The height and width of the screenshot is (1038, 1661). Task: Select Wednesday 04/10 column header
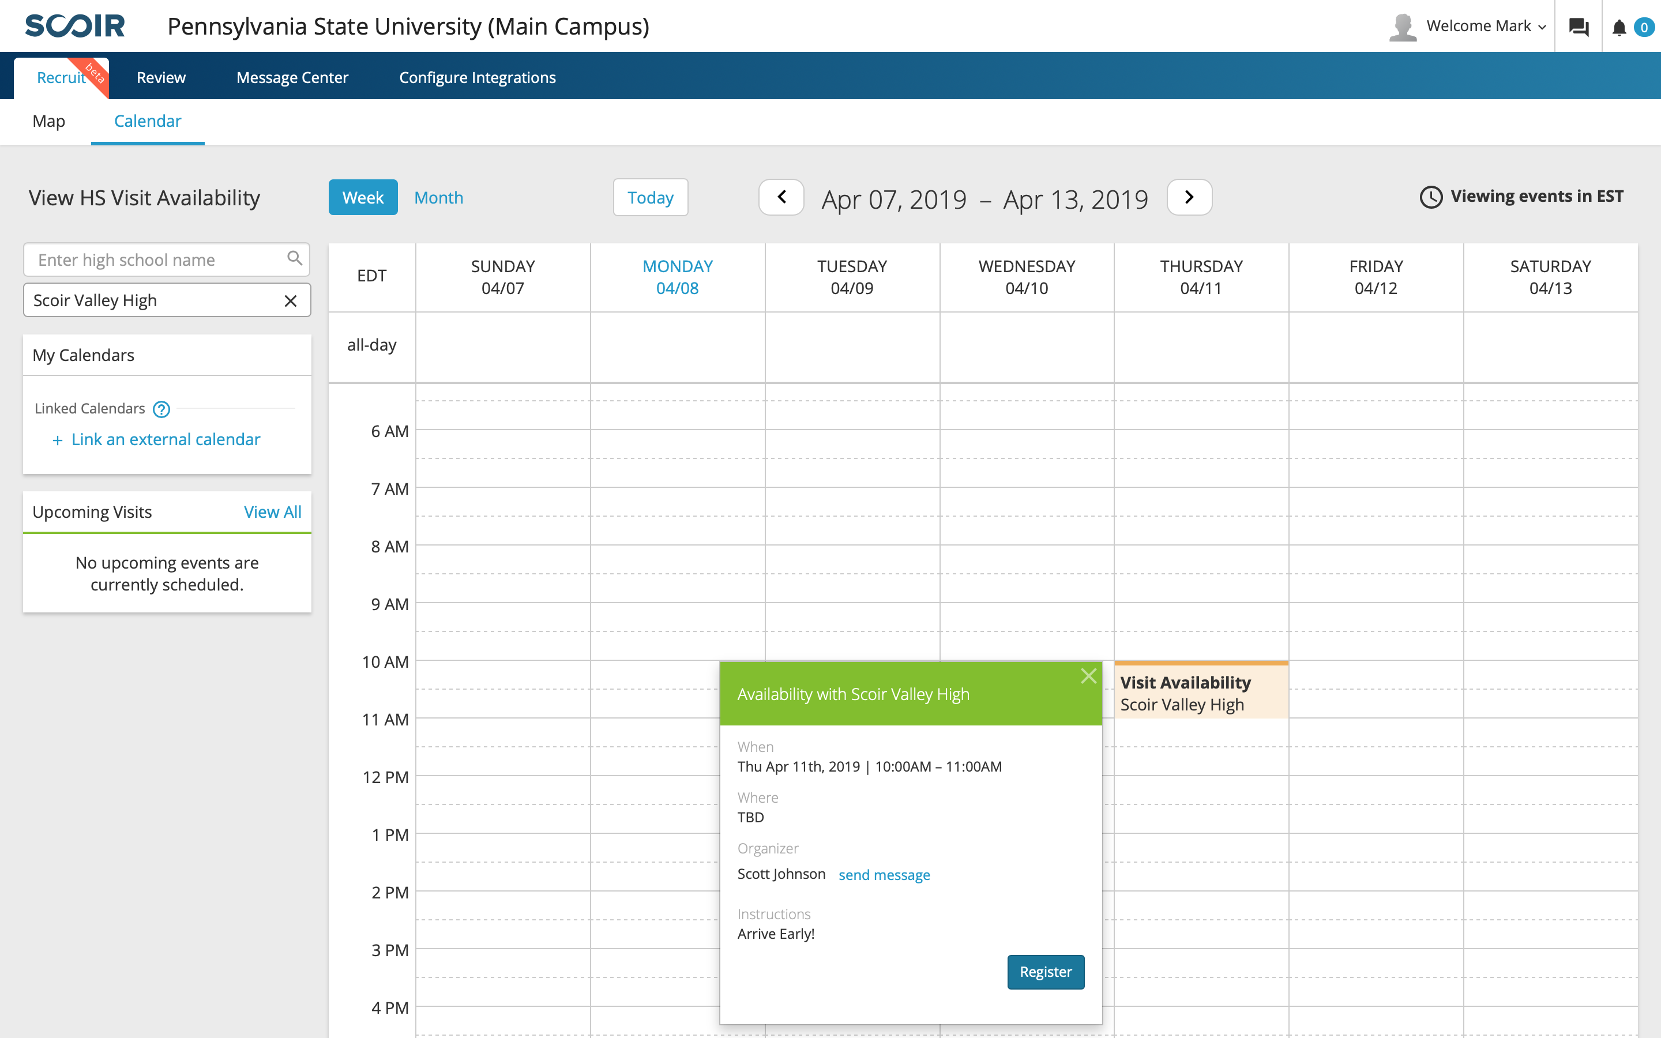[1027, 277]
